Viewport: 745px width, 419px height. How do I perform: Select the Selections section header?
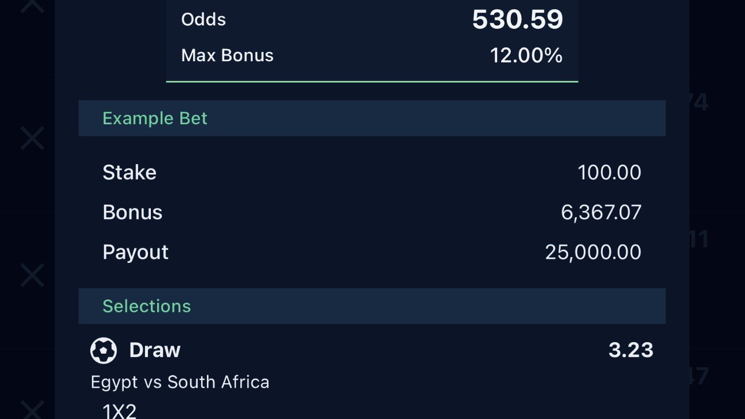pos(372,306)
